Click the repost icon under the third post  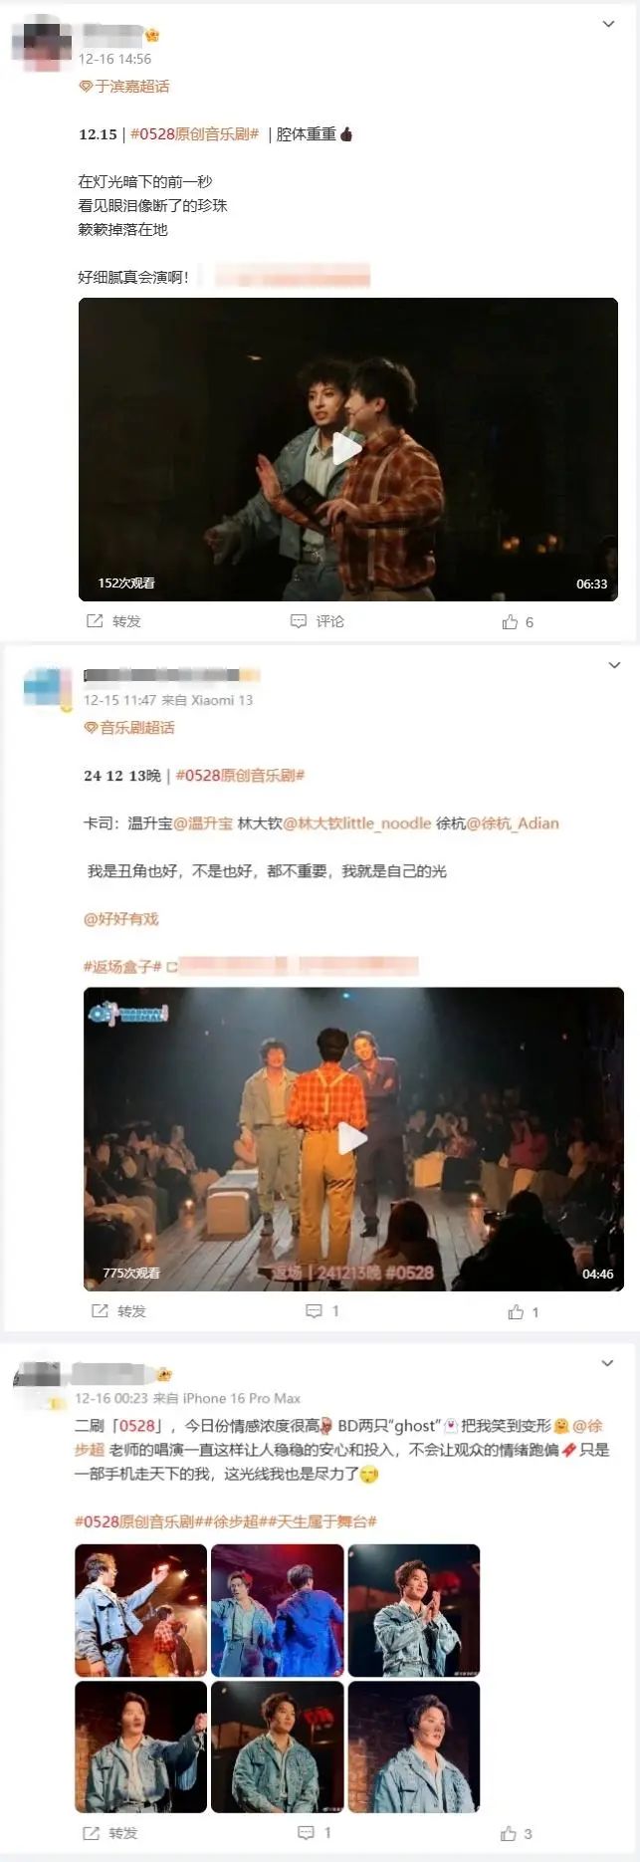[92, 1833]
